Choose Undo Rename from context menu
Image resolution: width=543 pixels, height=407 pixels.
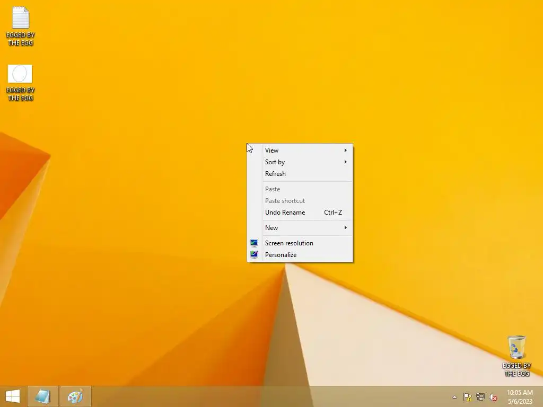tap(300, 213)
